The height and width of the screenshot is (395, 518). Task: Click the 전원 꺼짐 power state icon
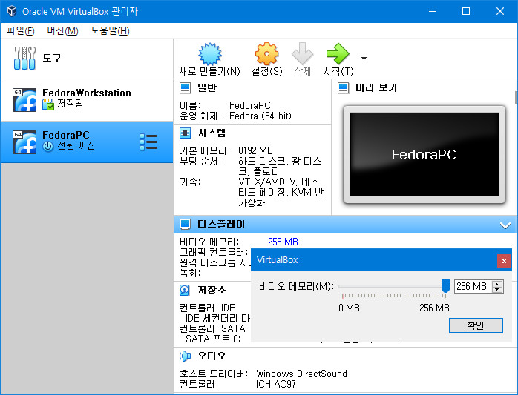click(48, 146)
